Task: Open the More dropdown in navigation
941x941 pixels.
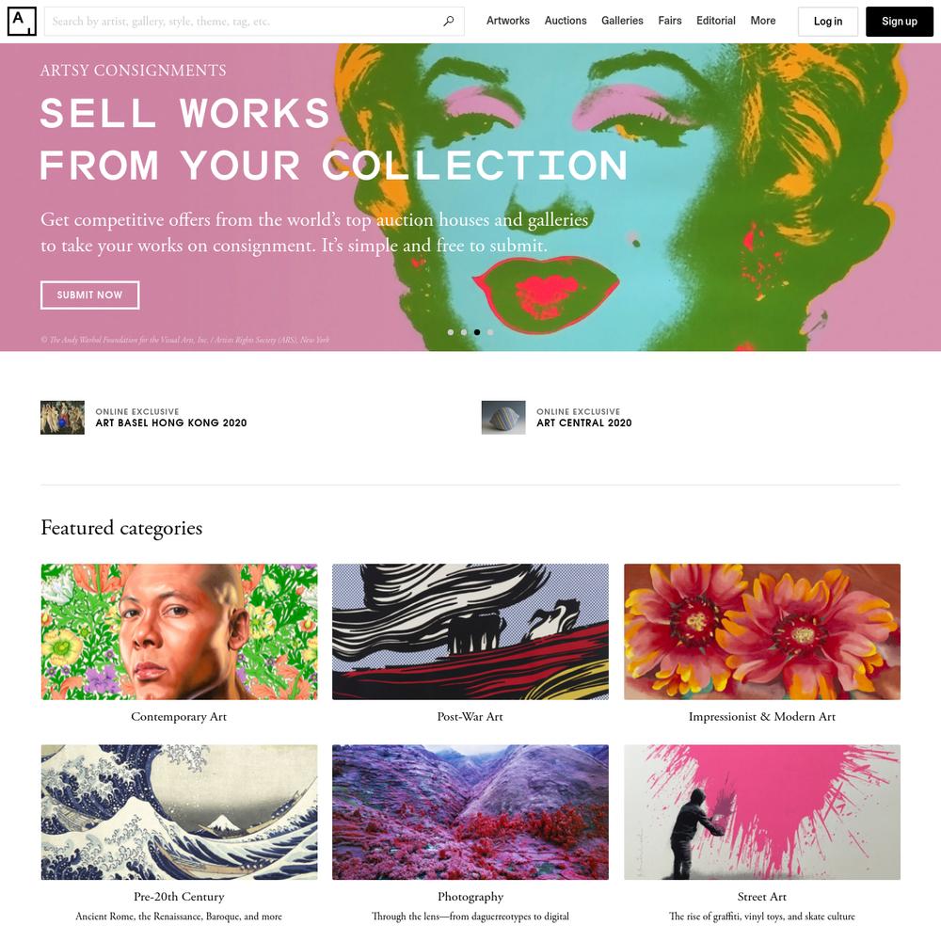Action: [763, 21]
